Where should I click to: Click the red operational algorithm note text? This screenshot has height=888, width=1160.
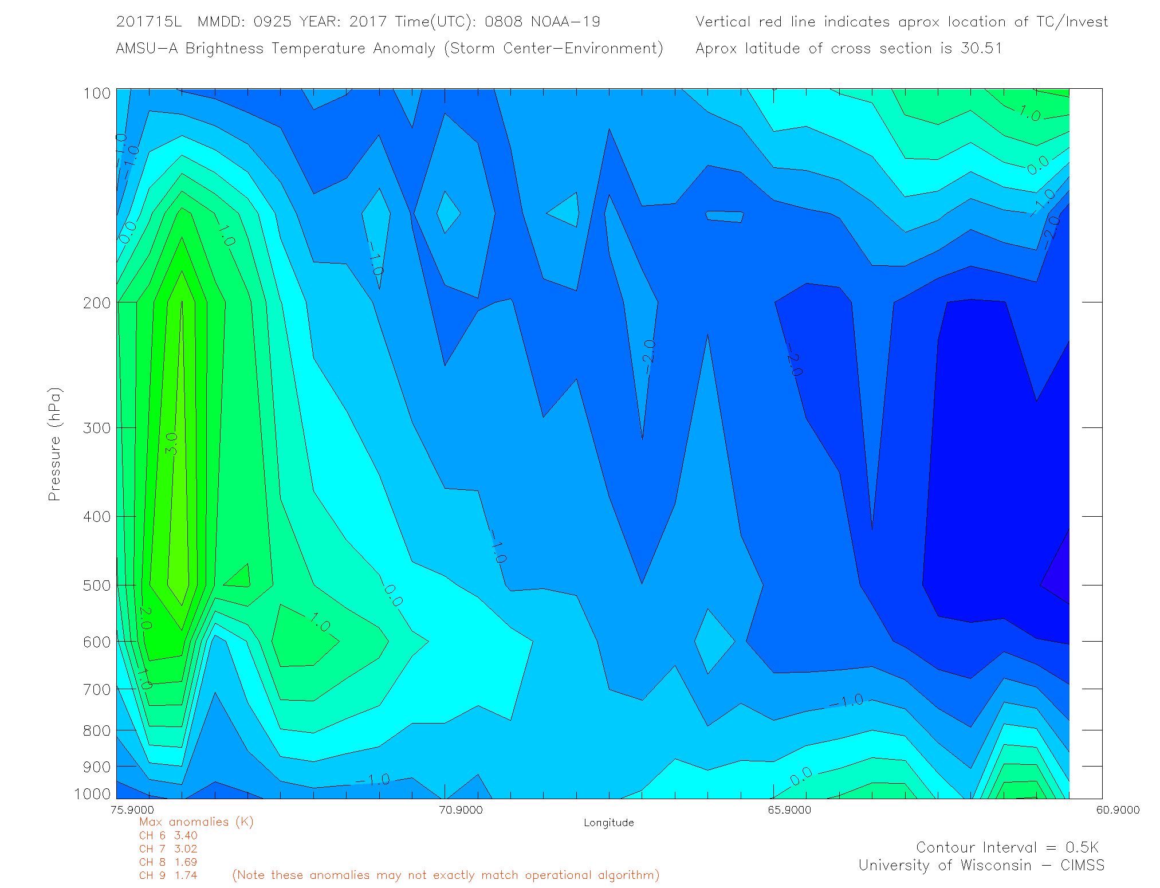446,875
